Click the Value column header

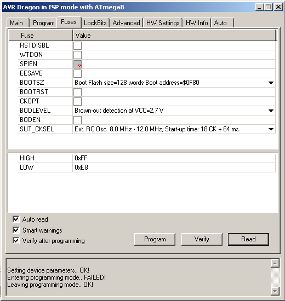click(174, 36)
